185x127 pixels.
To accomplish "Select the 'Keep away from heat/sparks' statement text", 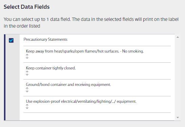I will [x=85, y=51].
